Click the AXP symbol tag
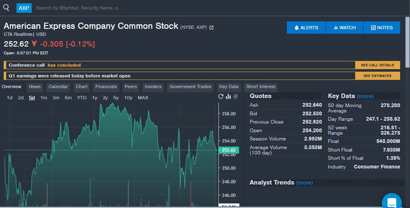 point(24,8)
